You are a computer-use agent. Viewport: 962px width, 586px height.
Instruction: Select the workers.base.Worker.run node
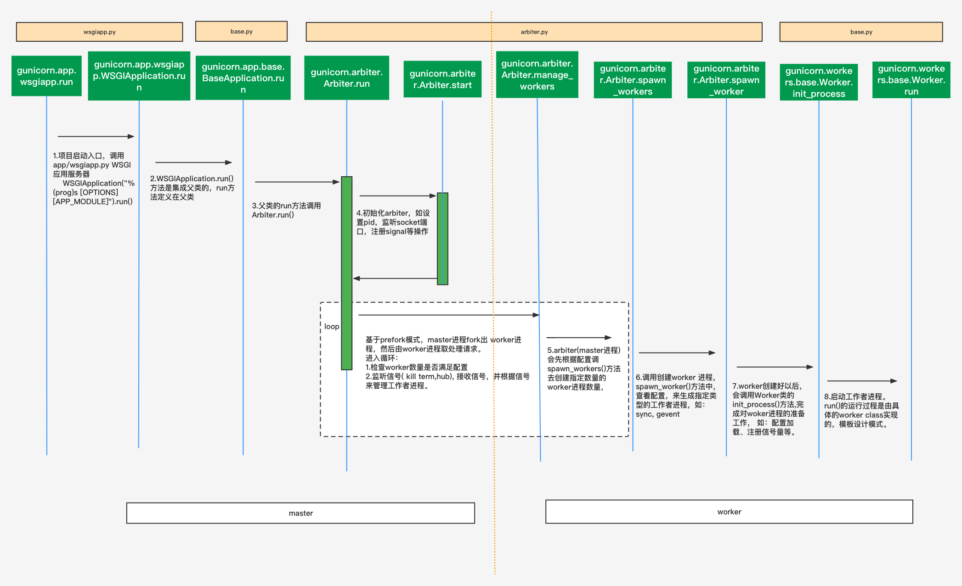(x=911, y=80)
